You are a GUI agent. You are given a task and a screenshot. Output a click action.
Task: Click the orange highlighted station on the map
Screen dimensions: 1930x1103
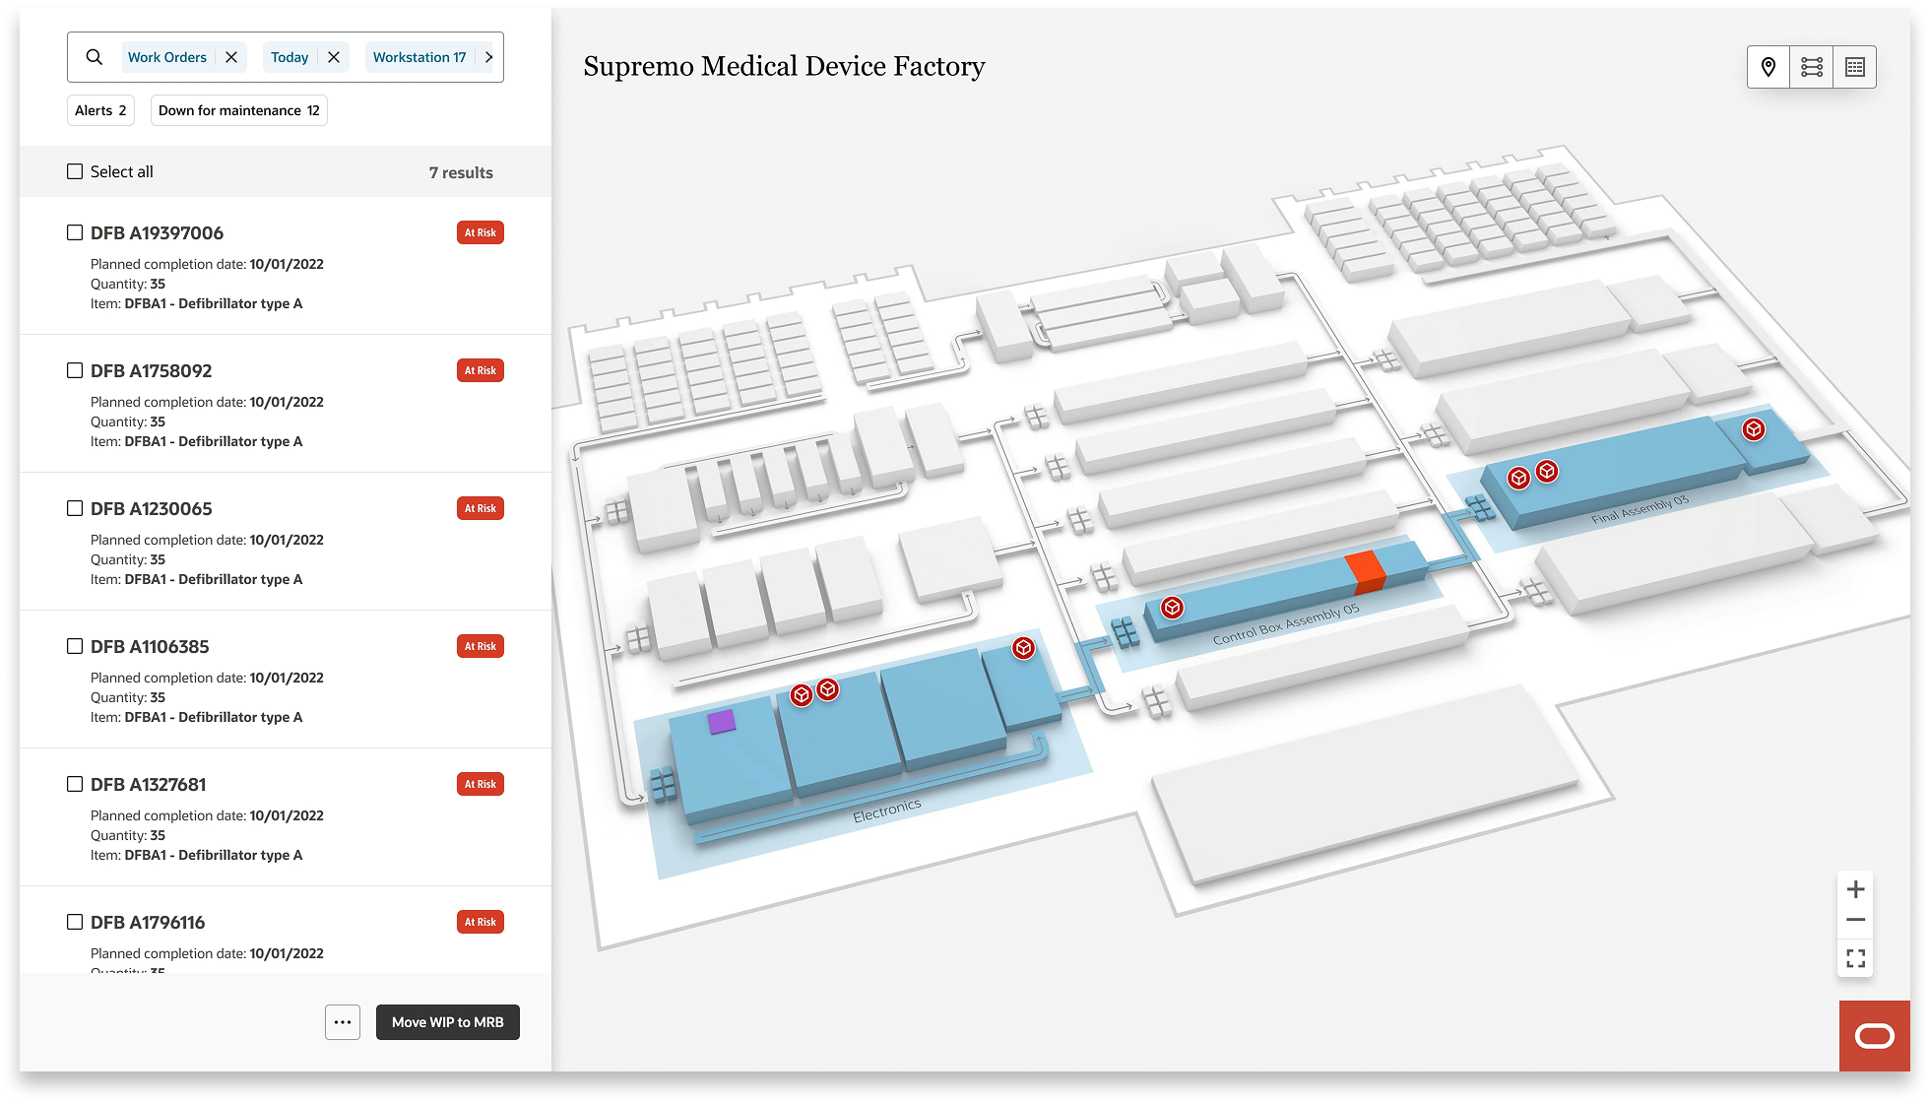[1366, 571]
